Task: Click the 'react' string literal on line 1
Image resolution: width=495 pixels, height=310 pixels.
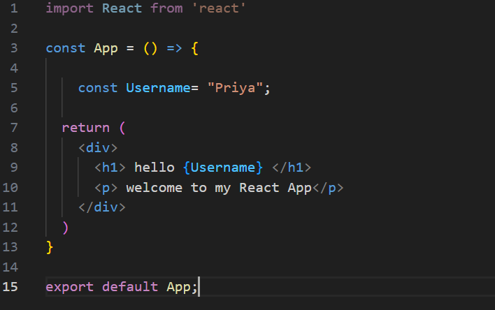Action: 219,8
